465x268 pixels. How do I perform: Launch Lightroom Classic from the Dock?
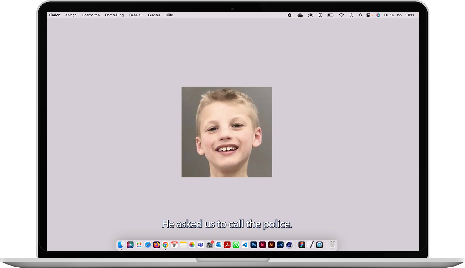click(280, 245)
